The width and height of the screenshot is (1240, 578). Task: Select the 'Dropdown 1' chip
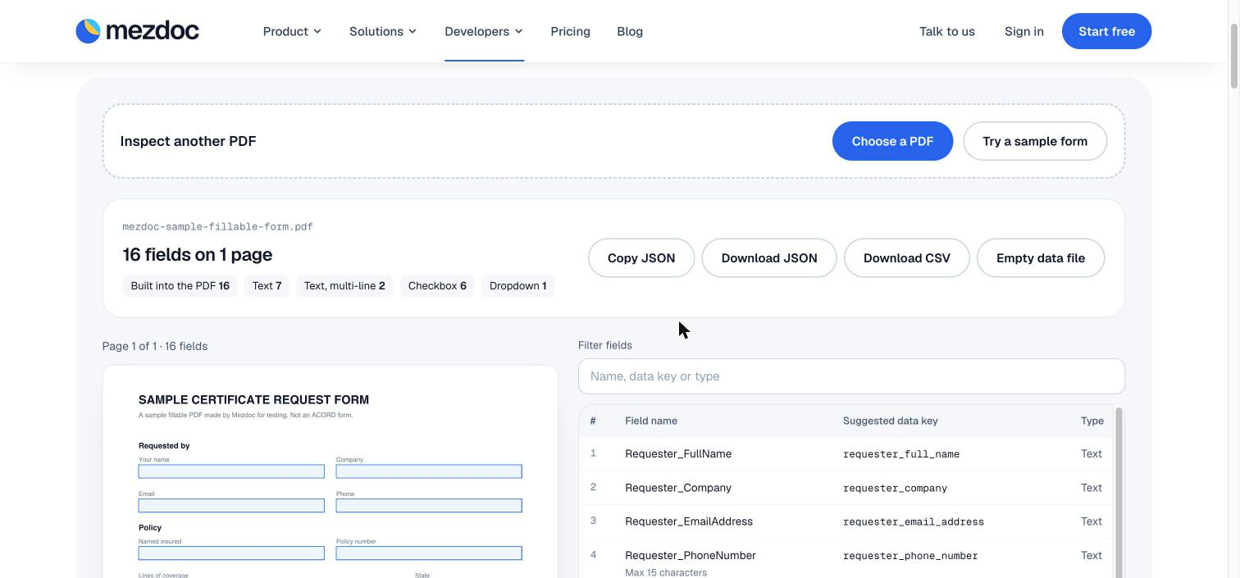pyautogui.click(x=517, y=286)
